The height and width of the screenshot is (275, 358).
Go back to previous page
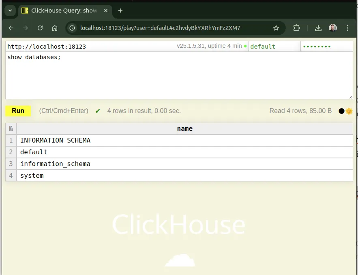pyautogui.click(x=11, y=28)
